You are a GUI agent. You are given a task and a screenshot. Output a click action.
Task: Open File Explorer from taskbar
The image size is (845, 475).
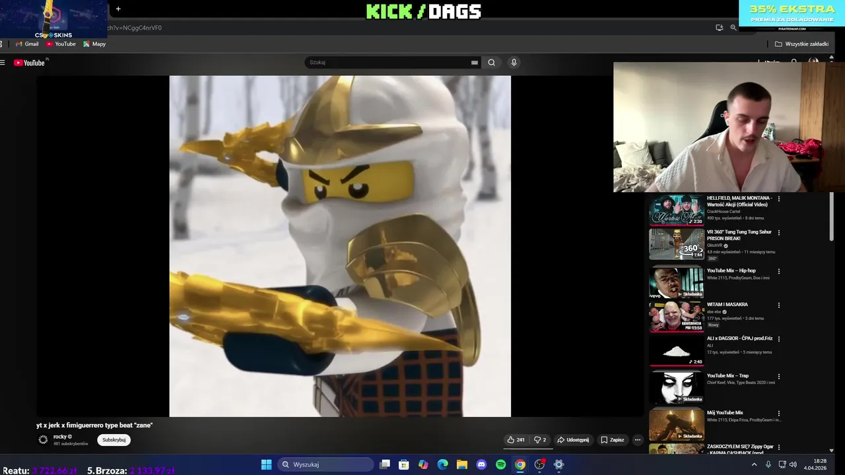(462, 464)
